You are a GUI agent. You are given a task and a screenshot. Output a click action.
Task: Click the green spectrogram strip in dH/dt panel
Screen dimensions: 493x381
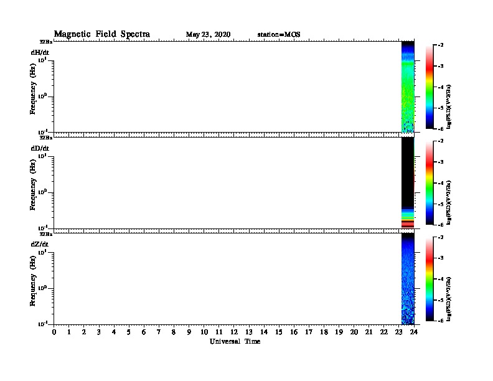point(408,87)
